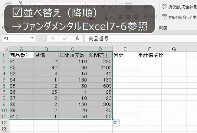Click the wrap text button 折り返して全体を
This screenshot has width=197, height=133.
pyautogui.click(x=179, y=7)
